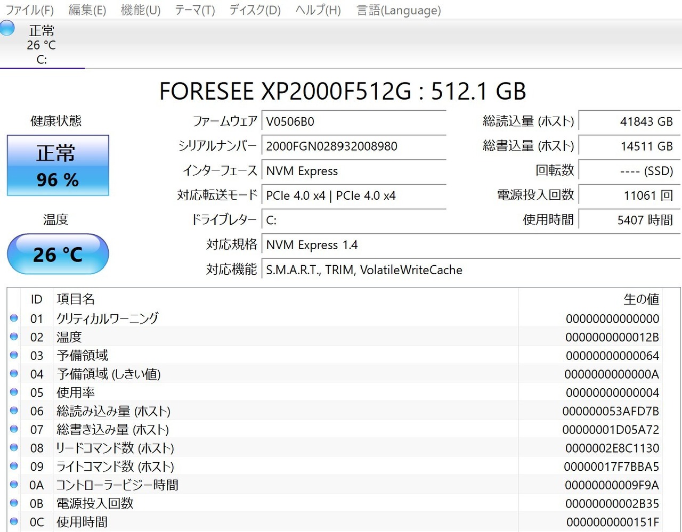Click status icon for クリティカルワーニング row
Screen dimensions: 682x532
[14, 318]
